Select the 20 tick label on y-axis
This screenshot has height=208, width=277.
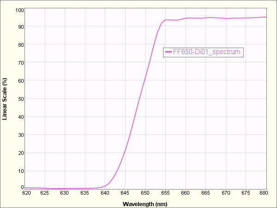(20, 153)
